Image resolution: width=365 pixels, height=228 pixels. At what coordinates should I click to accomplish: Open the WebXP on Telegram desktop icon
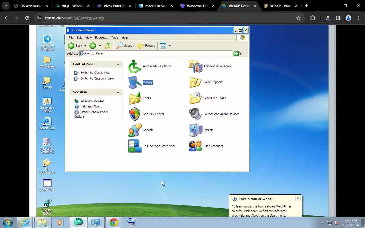[x=47, y=43]
